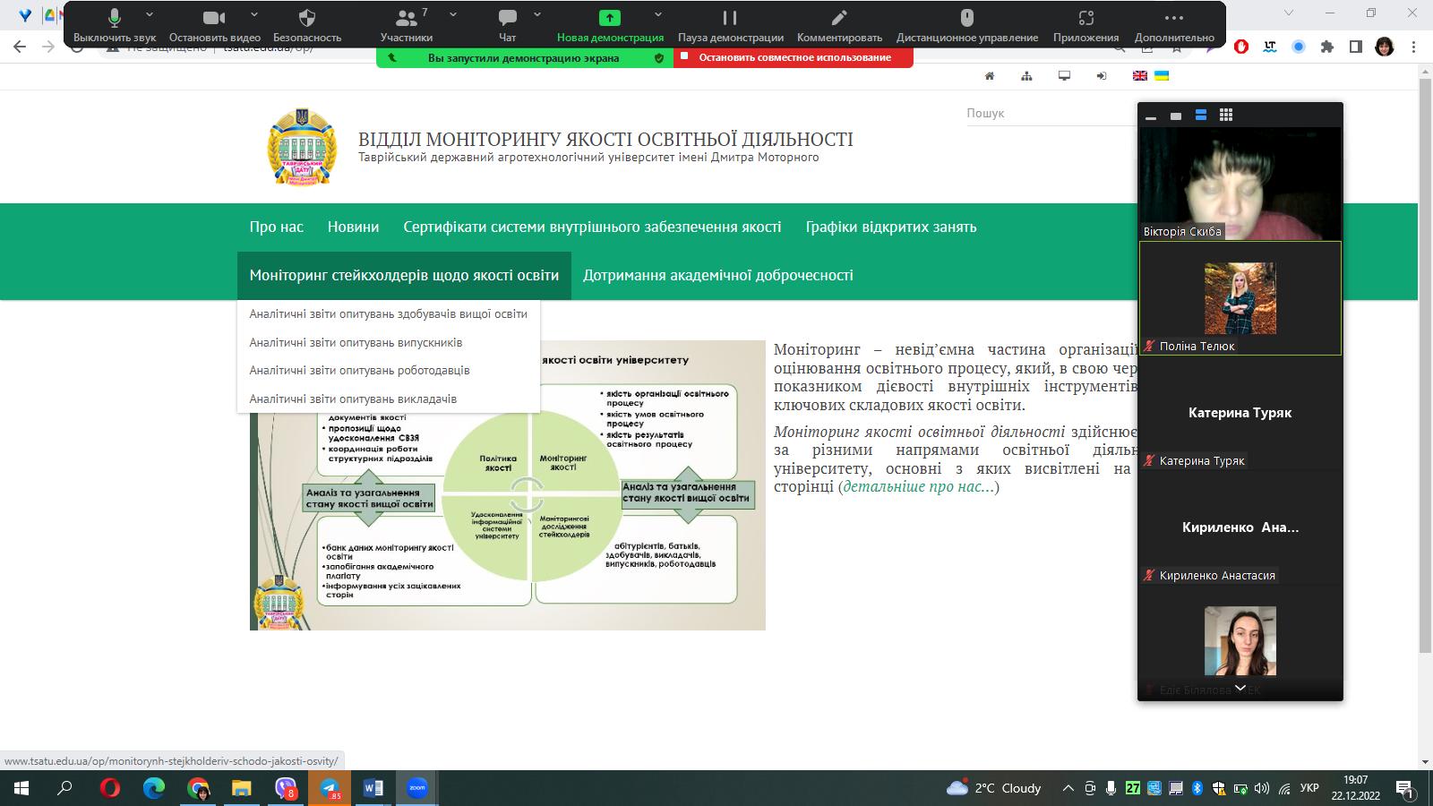This screenshot has width=1433, height=806.
Task: Open Telegram from the Windows taskbar
Action: tap(330, 788)
